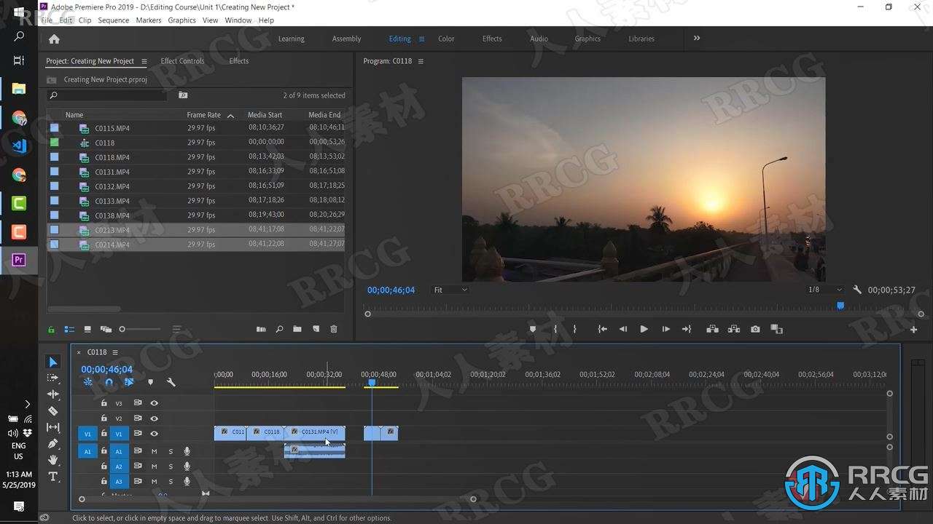
Task: Toggle V2 track output eye
Action: [154, 418]
